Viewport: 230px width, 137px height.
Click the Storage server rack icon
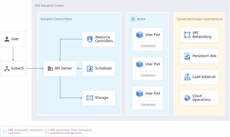(90, 98)
